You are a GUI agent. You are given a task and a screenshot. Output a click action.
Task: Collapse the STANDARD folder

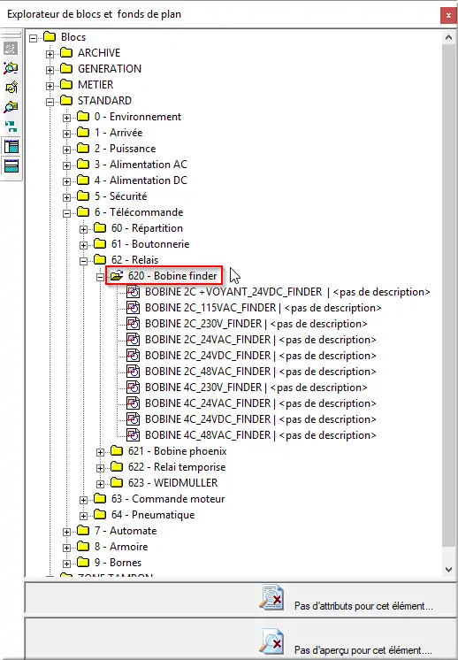point(50,102)
